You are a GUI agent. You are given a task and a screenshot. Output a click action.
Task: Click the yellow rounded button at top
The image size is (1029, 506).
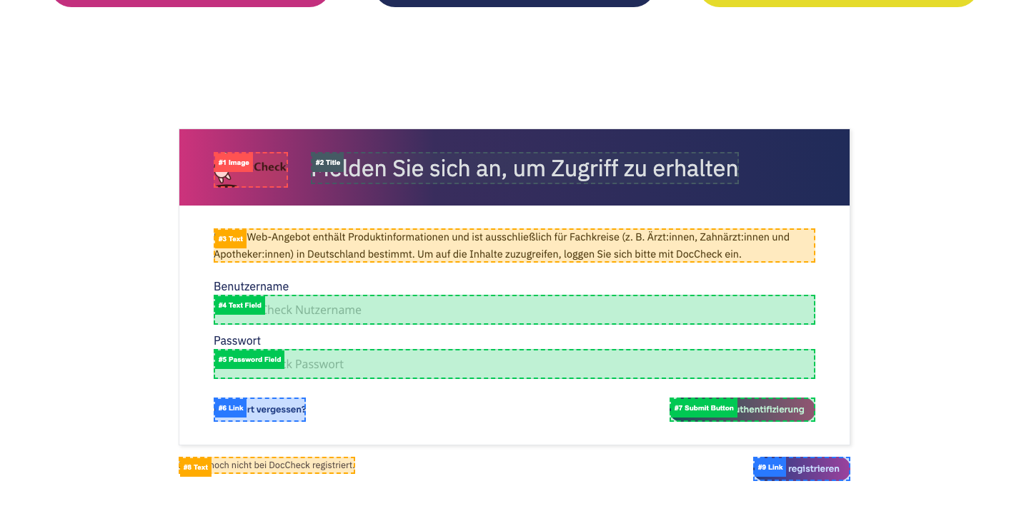[x=837, y=2]
